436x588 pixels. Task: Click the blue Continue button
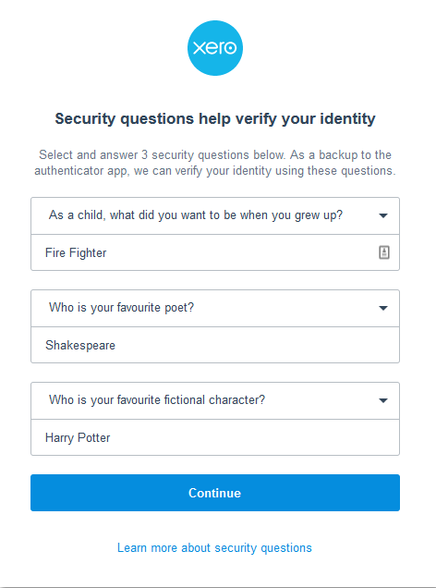tap(215, 493)
